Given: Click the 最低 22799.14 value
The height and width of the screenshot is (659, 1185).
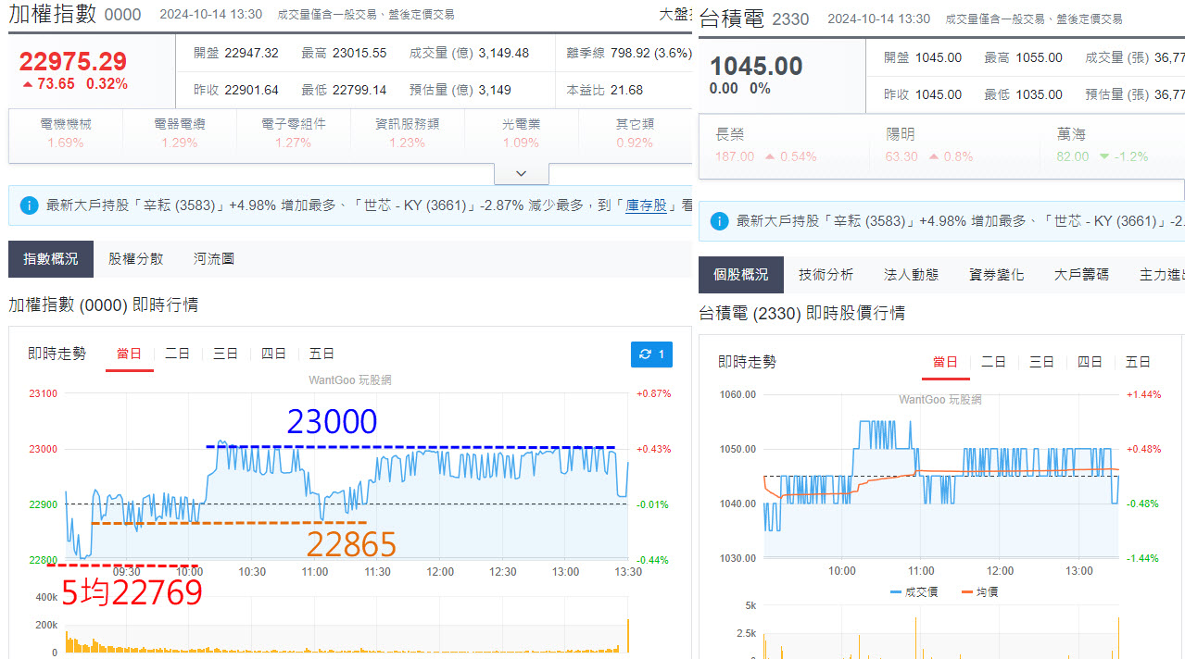Looking at the screenshot, I should [x=359, y=90].
